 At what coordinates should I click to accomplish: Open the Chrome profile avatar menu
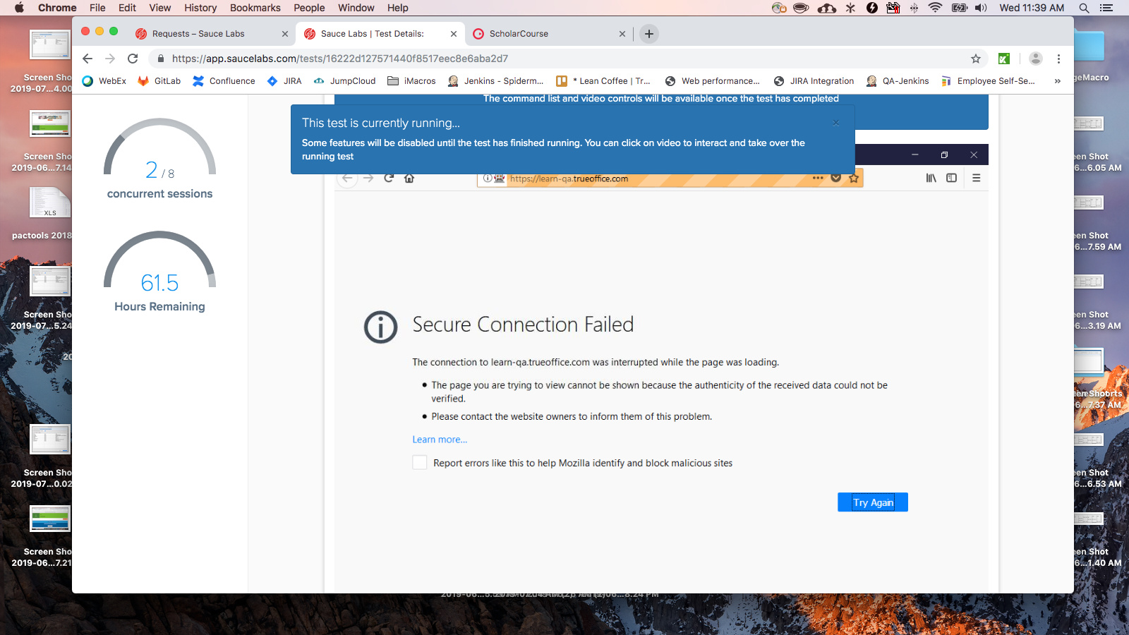tap(1036, 59)
